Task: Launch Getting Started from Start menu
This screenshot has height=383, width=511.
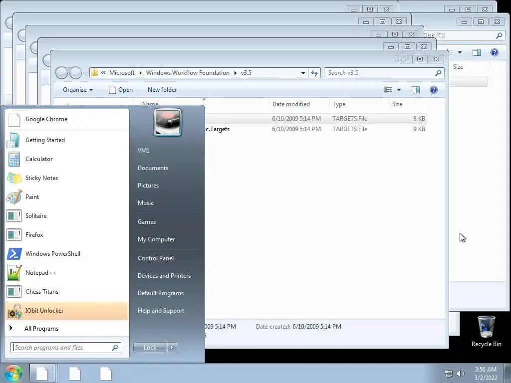Action: 67,140
